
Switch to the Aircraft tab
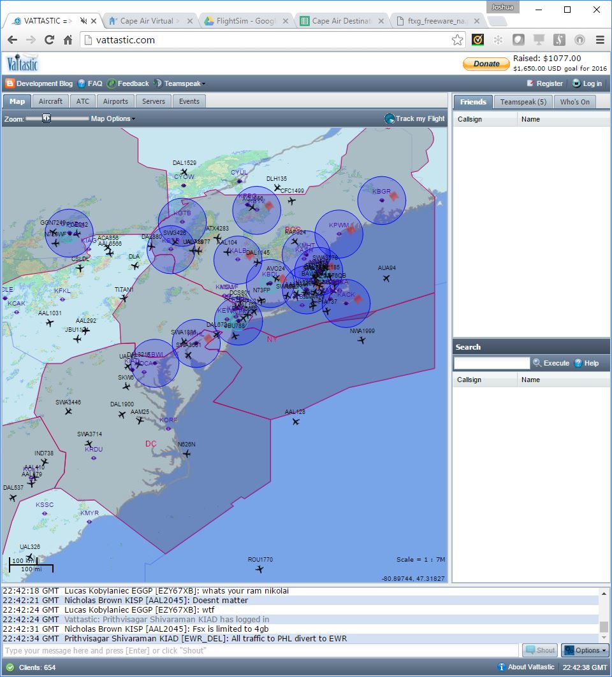50,101
